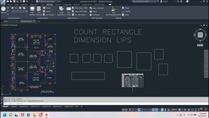Click the Audit tool
This screenshot has height=118, width=209.
[125, 15]
